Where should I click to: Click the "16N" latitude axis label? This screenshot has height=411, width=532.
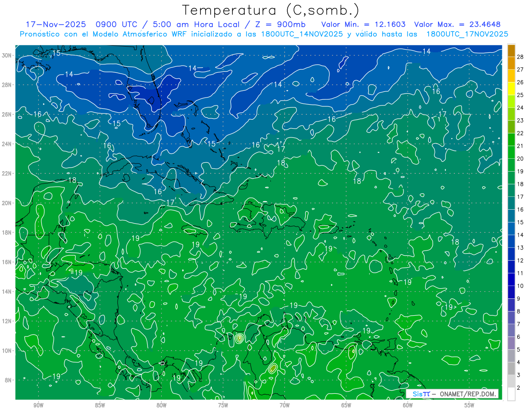pyautogui.click(x=8, y=262)
